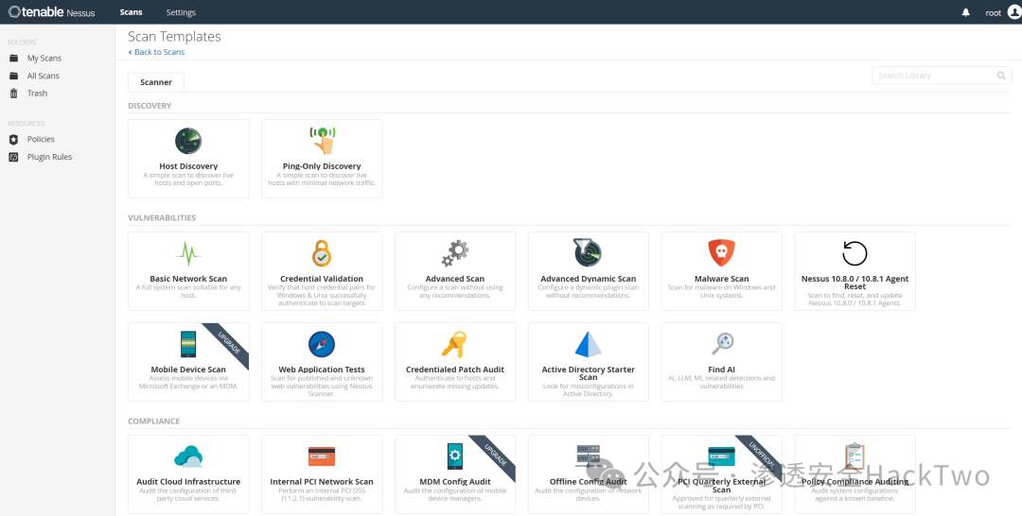This screenshot has height=516, width=1022.
Task: Open My Scans folder
Action: click(x=44, y=58)
